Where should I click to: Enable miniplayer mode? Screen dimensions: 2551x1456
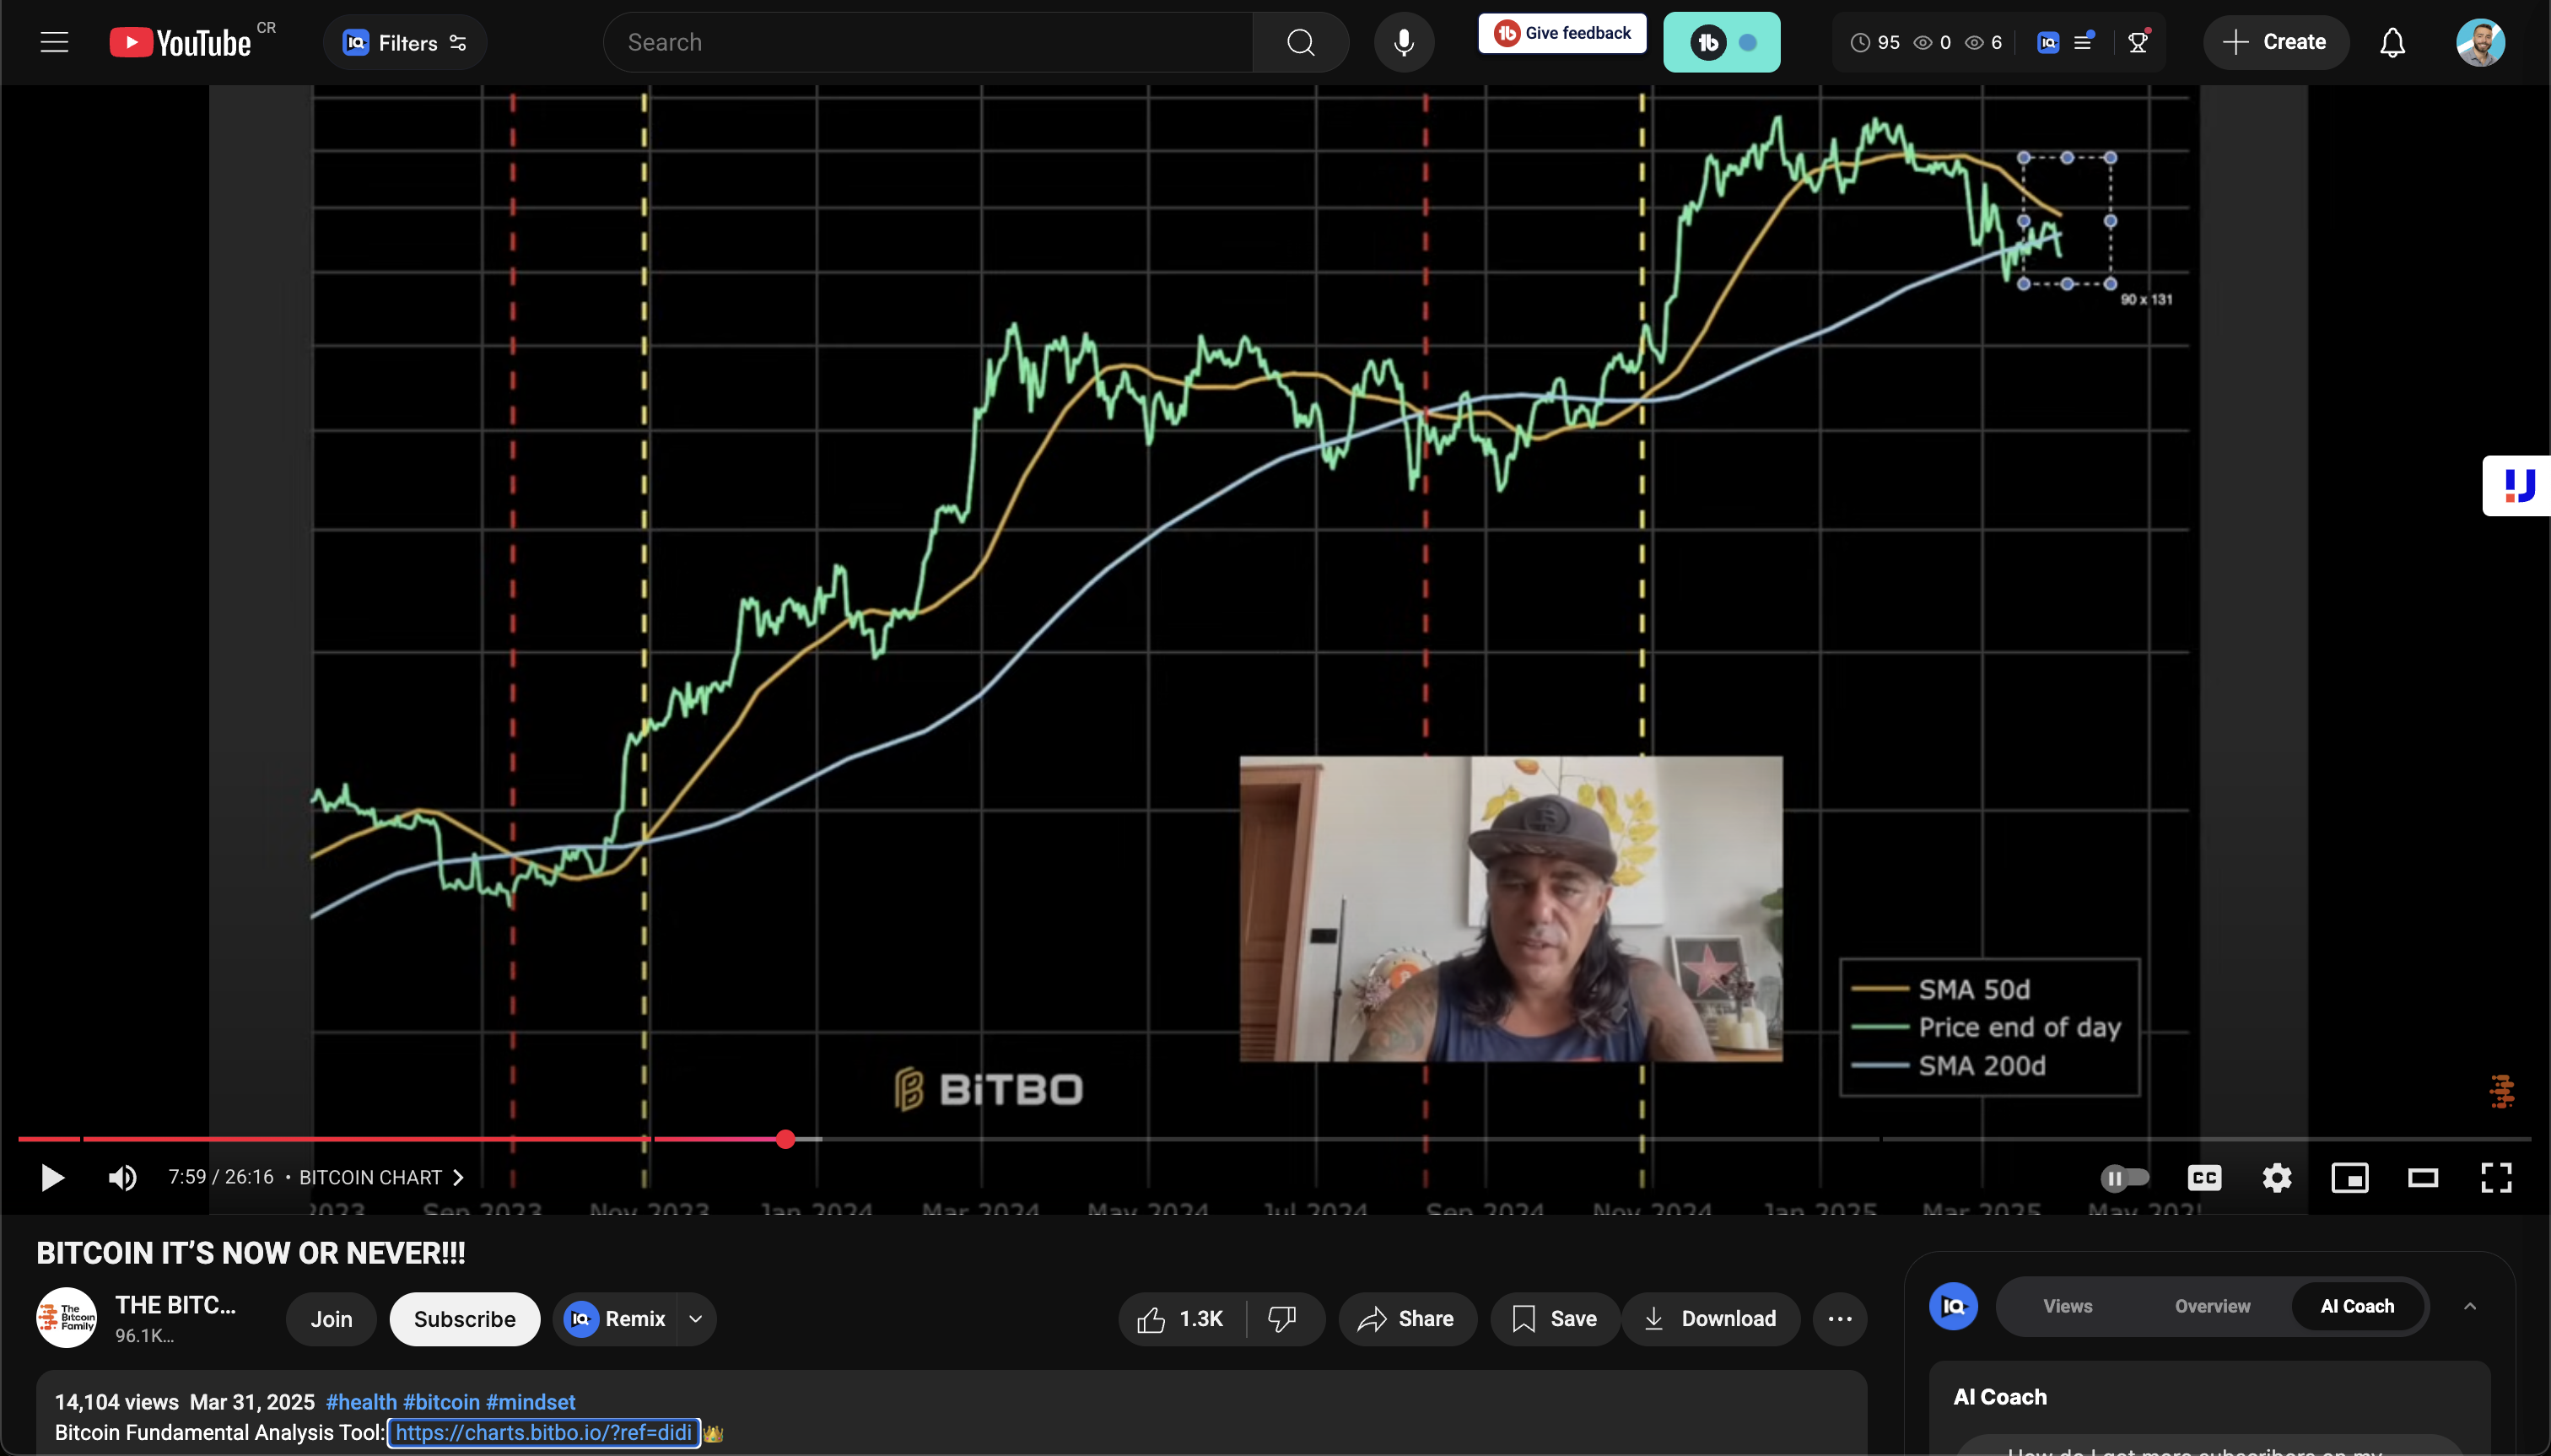point(2350,1178)
